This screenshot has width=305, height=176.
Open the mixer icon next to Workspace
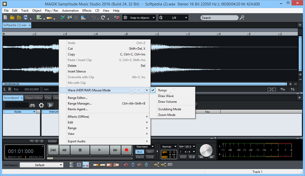pyautogui.click(x=71, y=165)
